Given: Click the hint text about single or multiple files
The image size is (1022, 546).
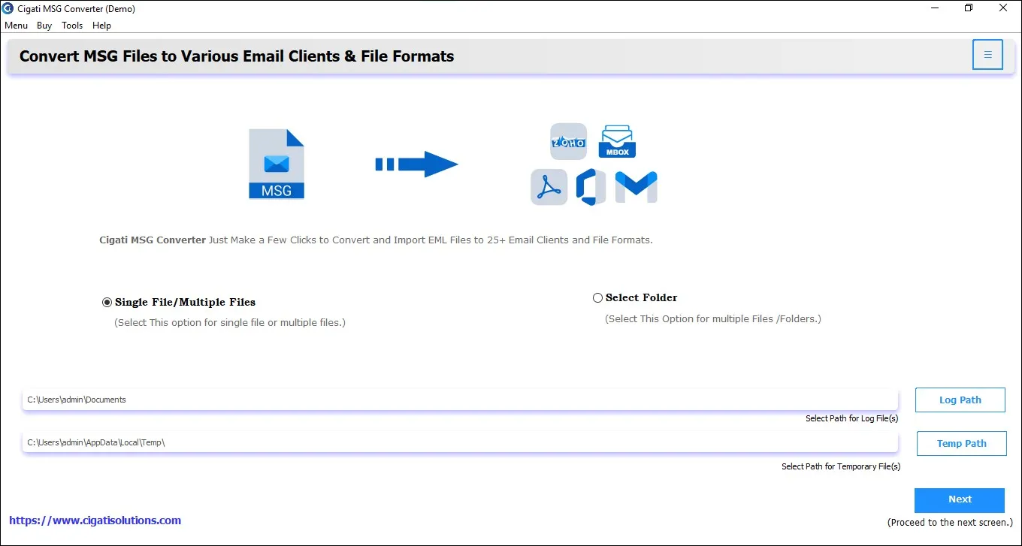Looking at the screenshot, I should point(230,322).
